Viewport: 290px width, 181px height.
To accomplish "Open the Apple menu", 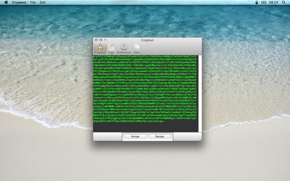I will tap(6, 3).
